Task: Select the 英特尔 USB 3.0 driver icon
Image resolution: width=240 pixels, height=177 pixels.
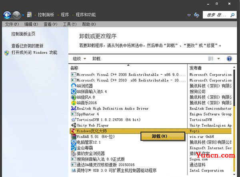Action: tap(74, 170)
